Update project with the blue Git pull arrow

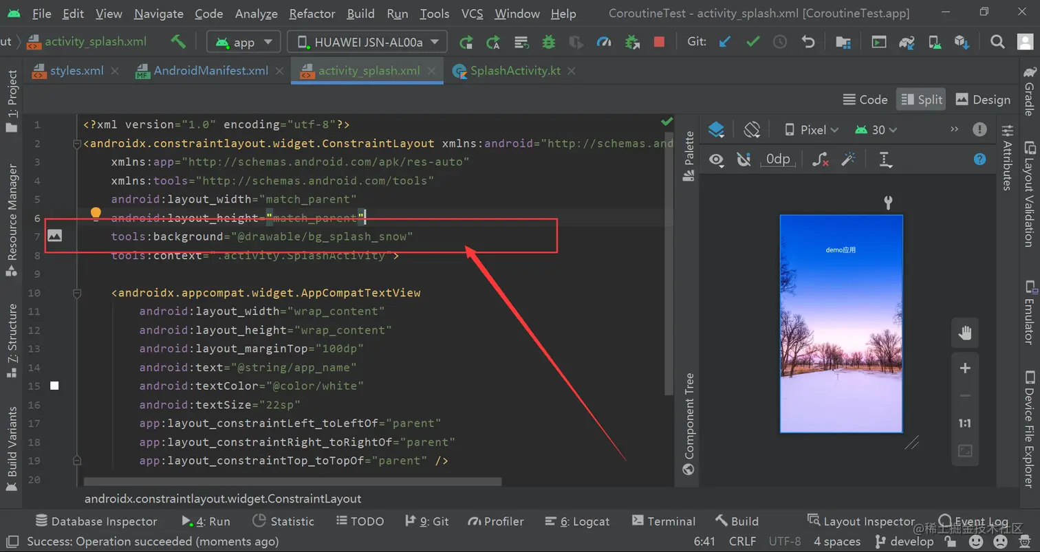click(x=724, y=42)
